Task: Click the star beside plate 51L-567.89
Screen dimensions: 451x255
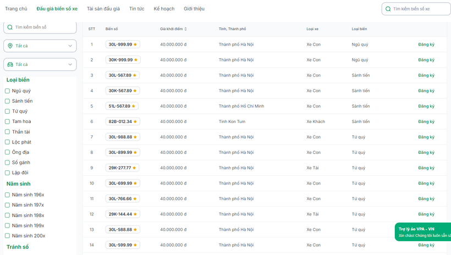Action: tap(134, 106)
